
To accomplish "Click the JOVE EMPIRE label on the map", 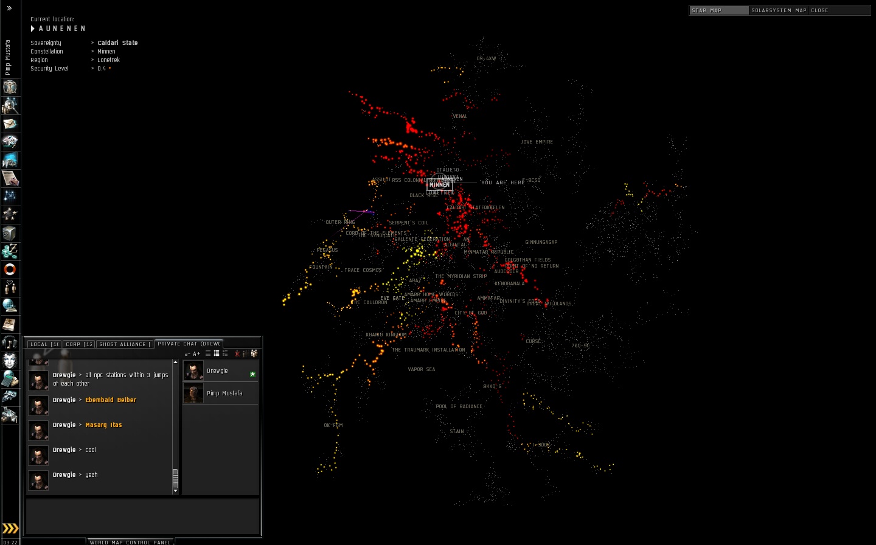I will click(537, 142).
